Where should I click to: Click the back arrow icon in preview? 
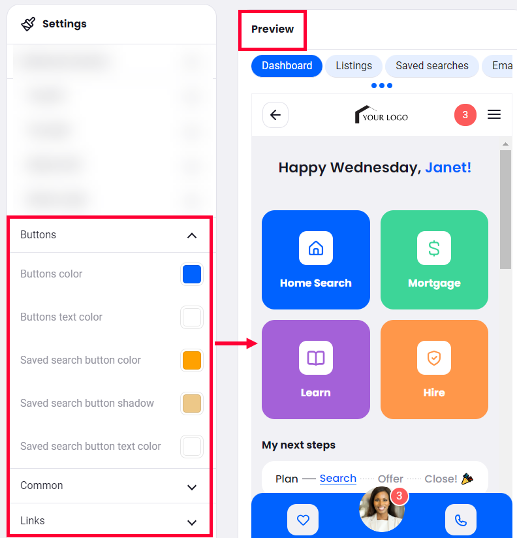(x=275, y=115)
